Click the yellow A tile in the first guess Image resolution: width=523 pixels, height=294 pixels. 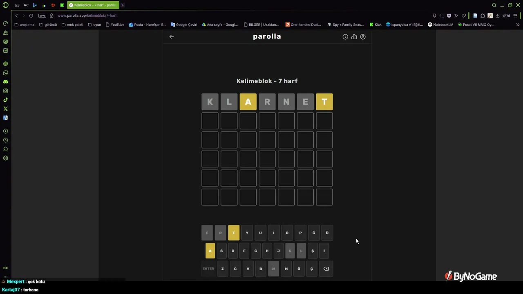pos(248,102)
